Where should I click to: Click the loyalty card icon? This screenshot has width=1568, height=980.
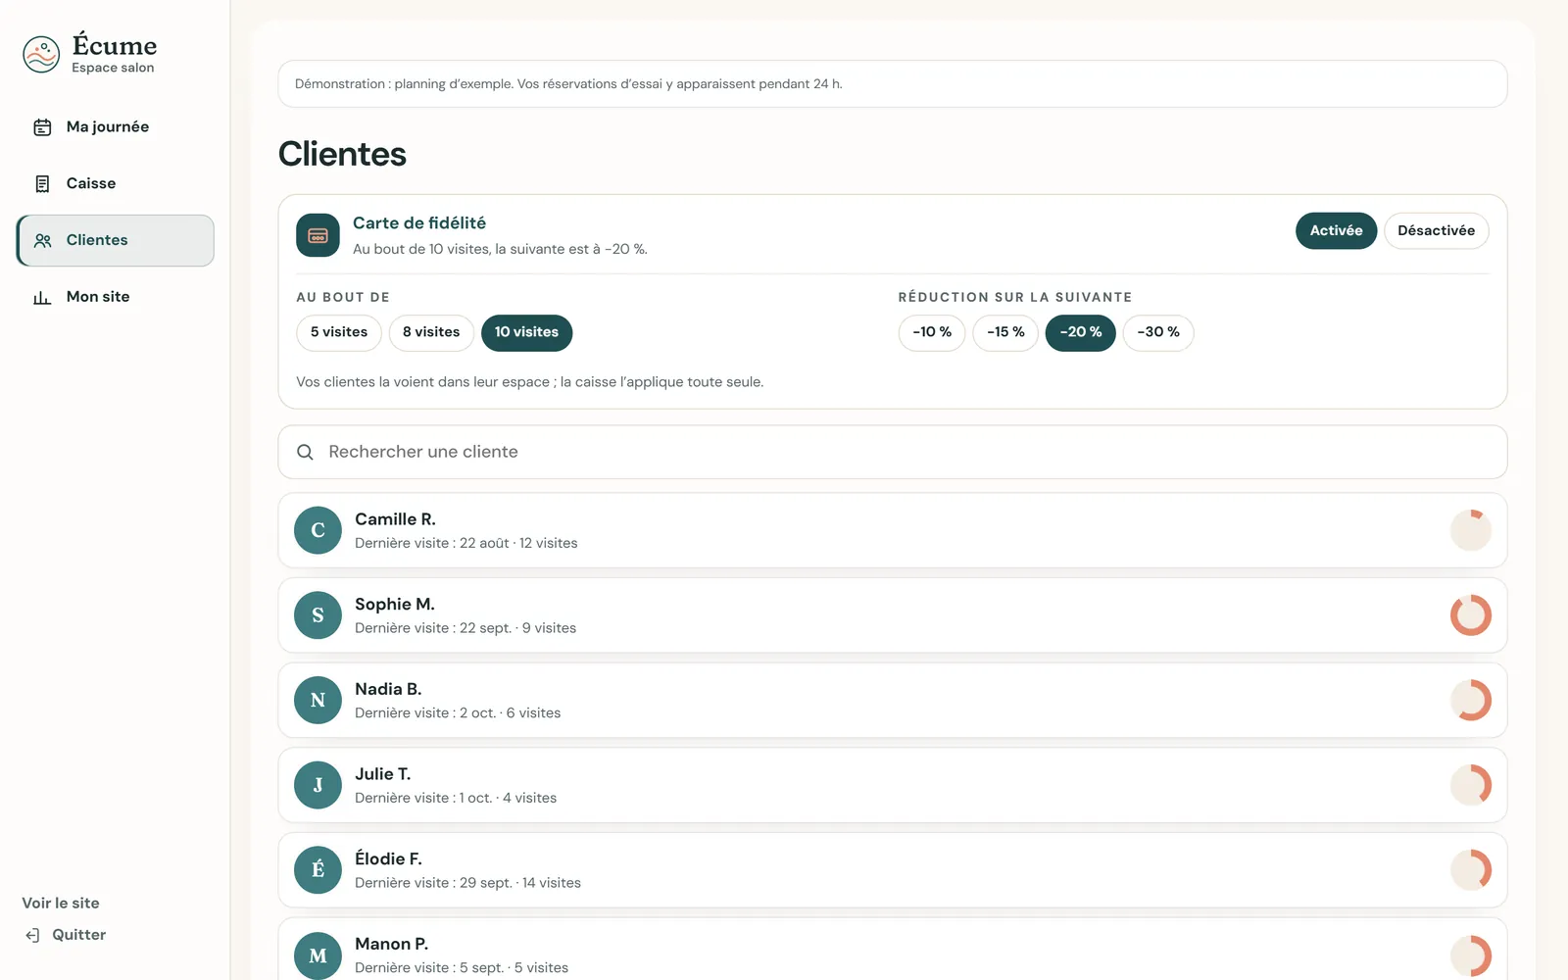(x=318, y=235)
